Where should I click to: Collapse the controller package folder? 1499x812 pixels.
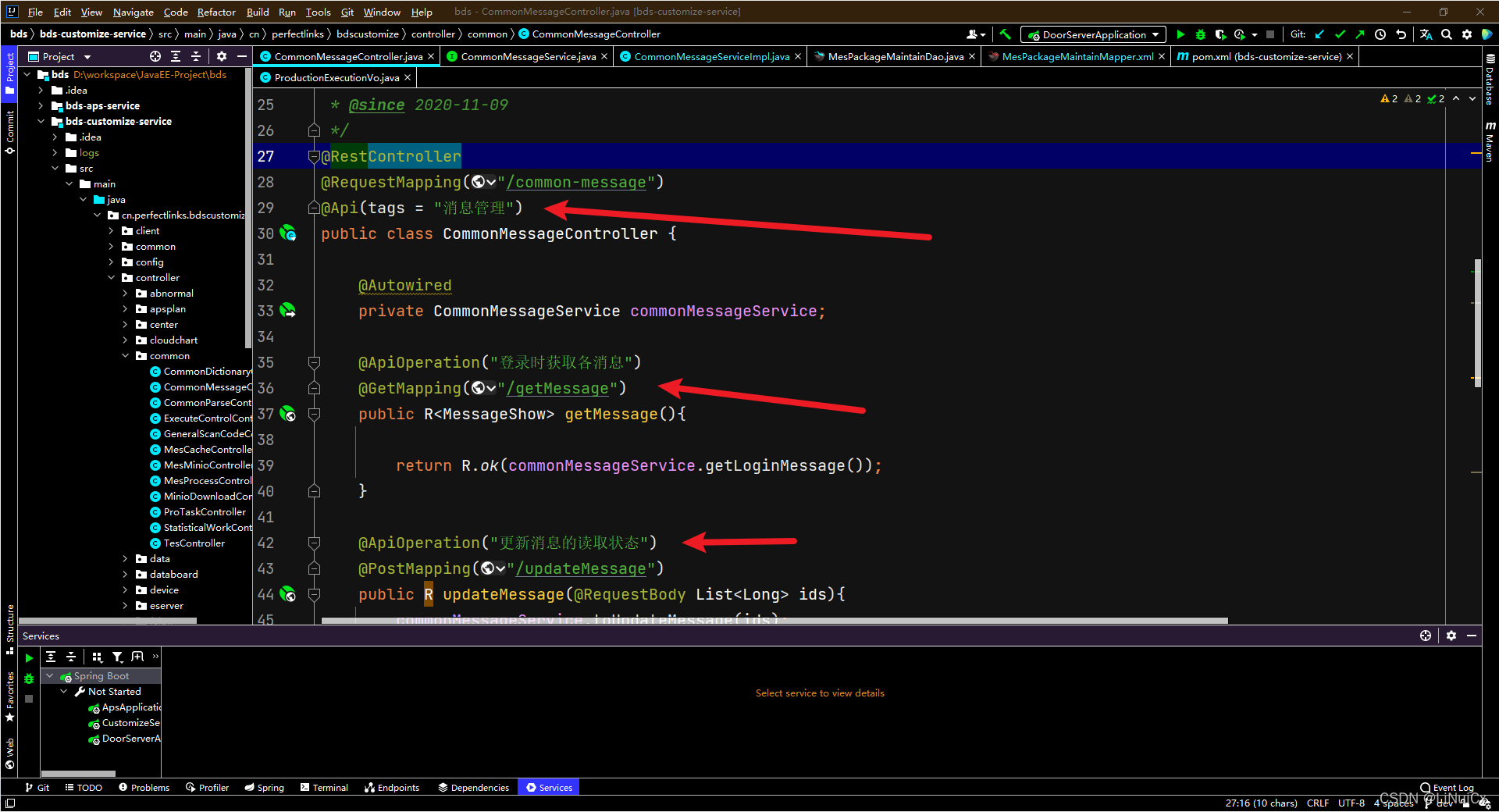pos(112,278)
